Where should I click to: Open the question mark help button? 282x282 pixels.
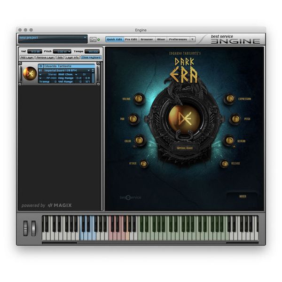point(192,39)
